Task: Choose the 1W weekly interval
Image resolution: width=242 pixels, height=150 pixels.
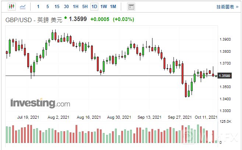Action: (x=104, y=7)
